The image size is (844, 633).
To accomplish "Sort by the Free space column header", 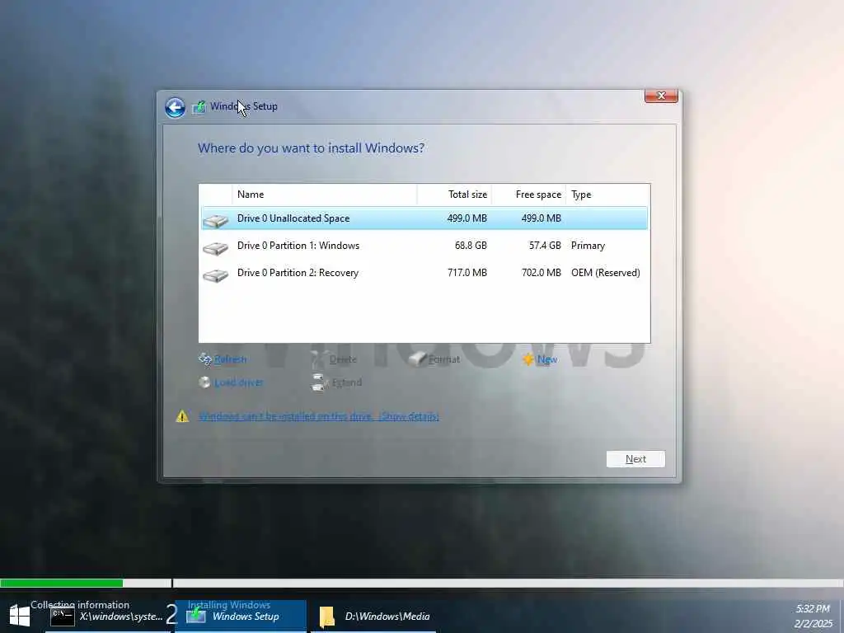I will click(528, 195).
